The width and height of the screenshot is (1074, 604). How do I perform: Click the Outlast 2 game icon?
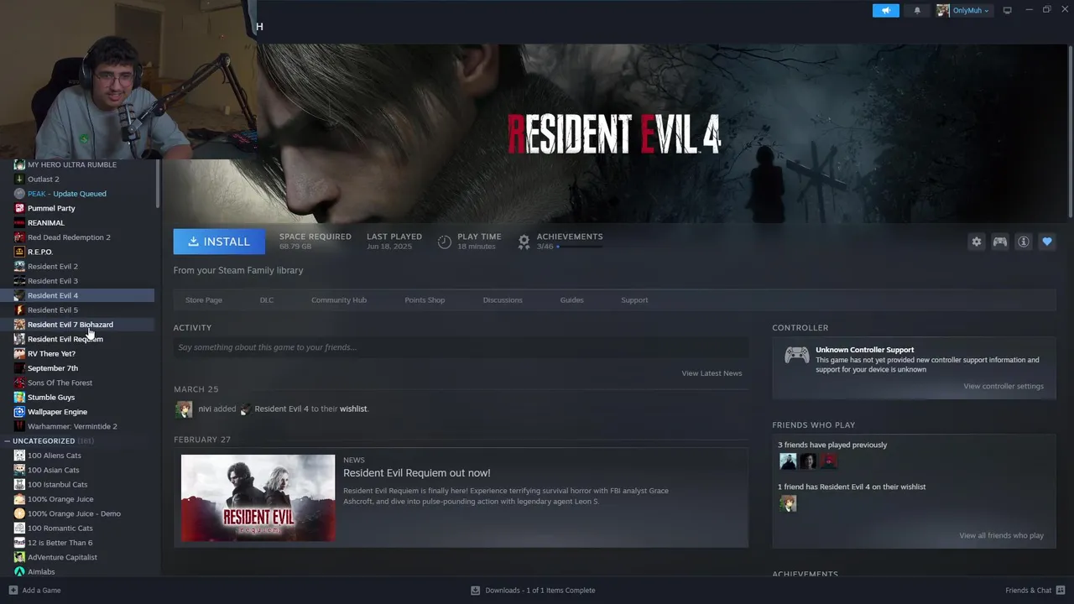19,179
